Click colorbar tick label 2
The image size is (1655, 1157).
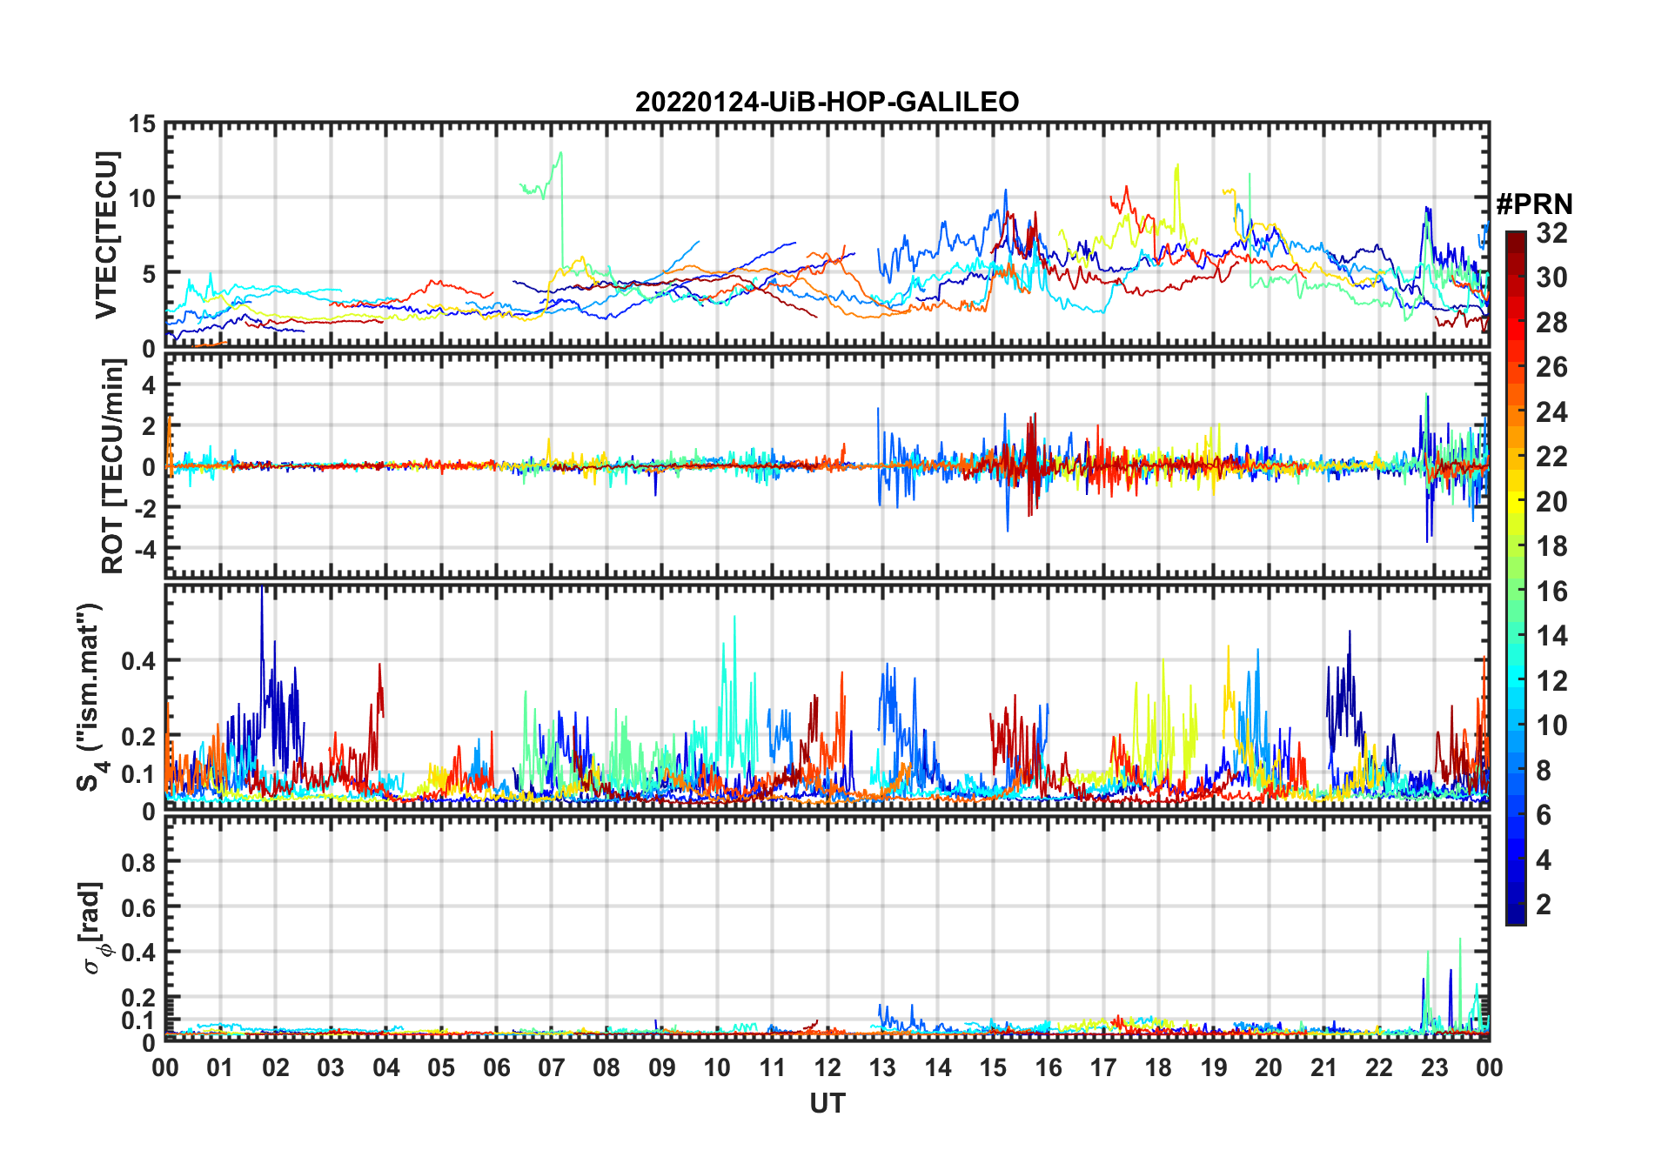coord(1544,905)
